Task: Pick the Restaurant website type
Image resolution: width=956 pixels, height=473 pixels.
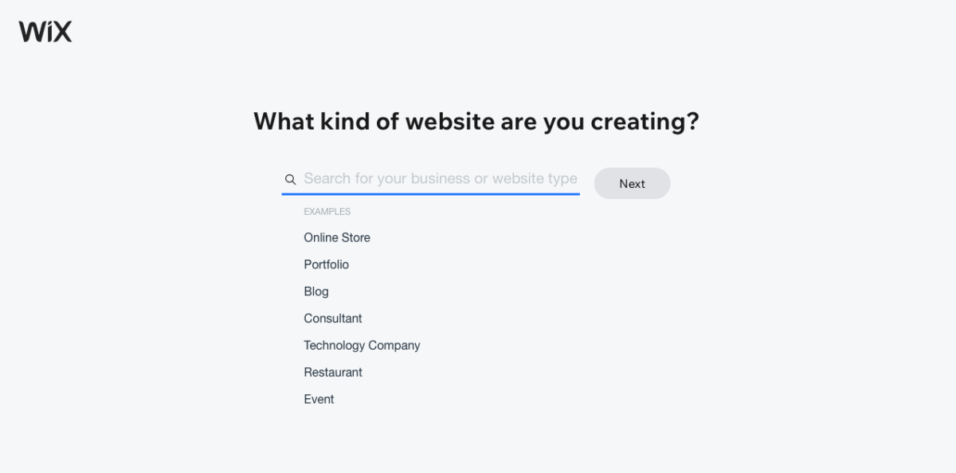Action: (x=333, y=373)
